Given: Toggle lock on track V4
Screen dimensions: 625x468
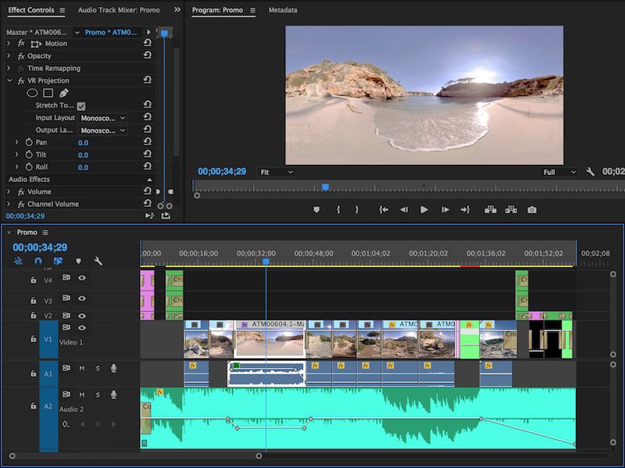Looking at the screenshot, I should tap(34, 280).
